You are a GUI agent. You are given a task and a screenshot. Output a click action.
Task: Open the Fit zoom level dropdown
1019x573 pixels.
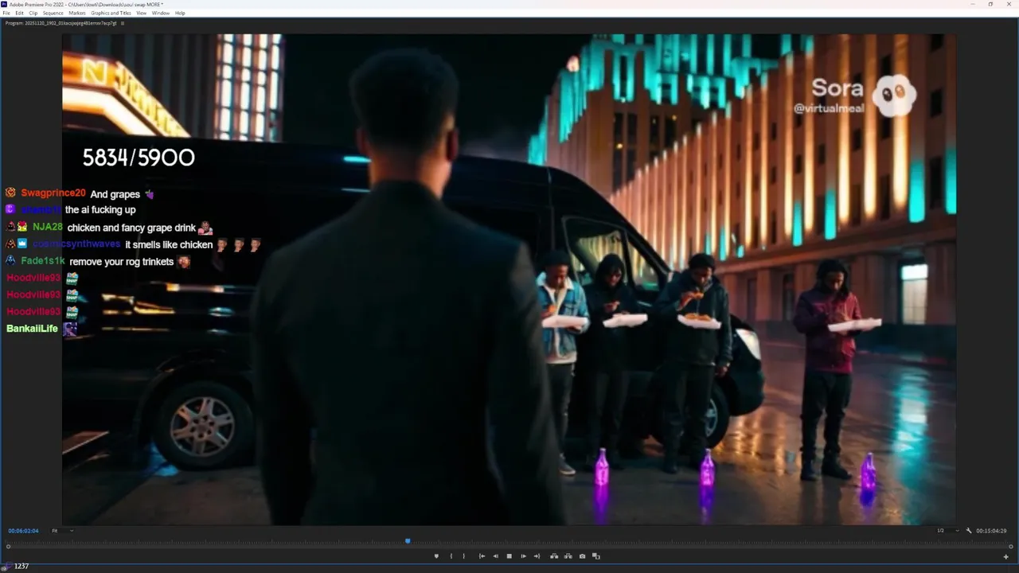pyautogui.click(x=63, y=531)
